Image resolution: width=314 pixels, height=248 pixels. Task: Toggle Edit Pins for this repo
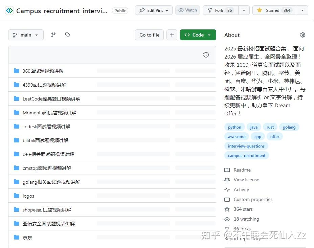[153, 10]
